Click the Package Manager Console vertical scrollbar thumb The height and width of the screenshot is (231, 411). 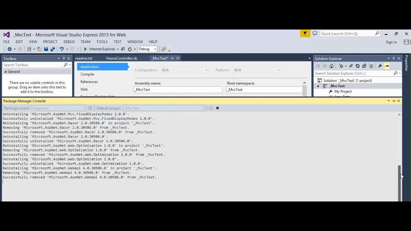pyautogui.click(x=399, y=183)
